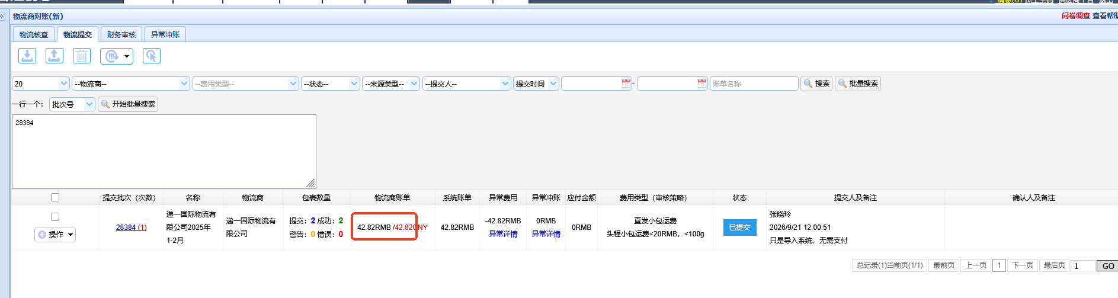This screenshot has height=298, width=1118.
Task: Open the --物流商-- dropdown filter
Action: pyautogui.click(x=131, y=84)
